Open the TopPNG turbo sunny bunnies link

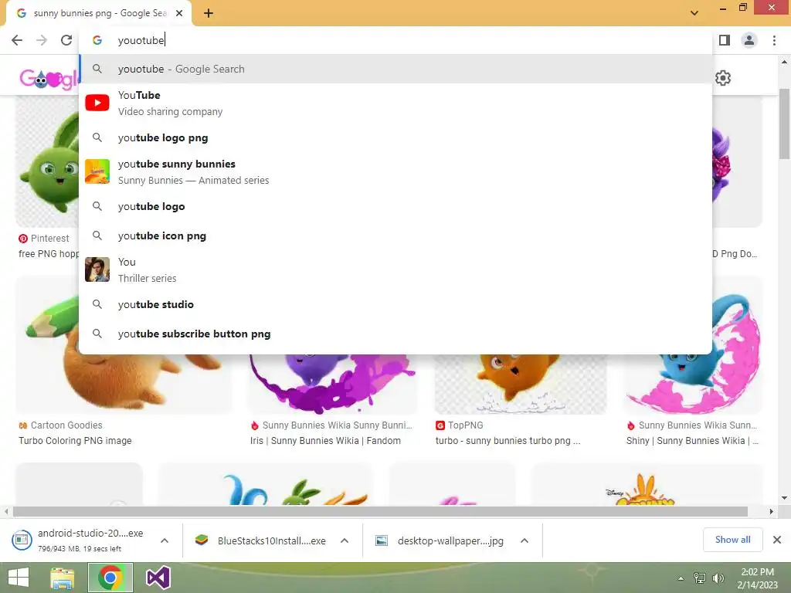508,441
